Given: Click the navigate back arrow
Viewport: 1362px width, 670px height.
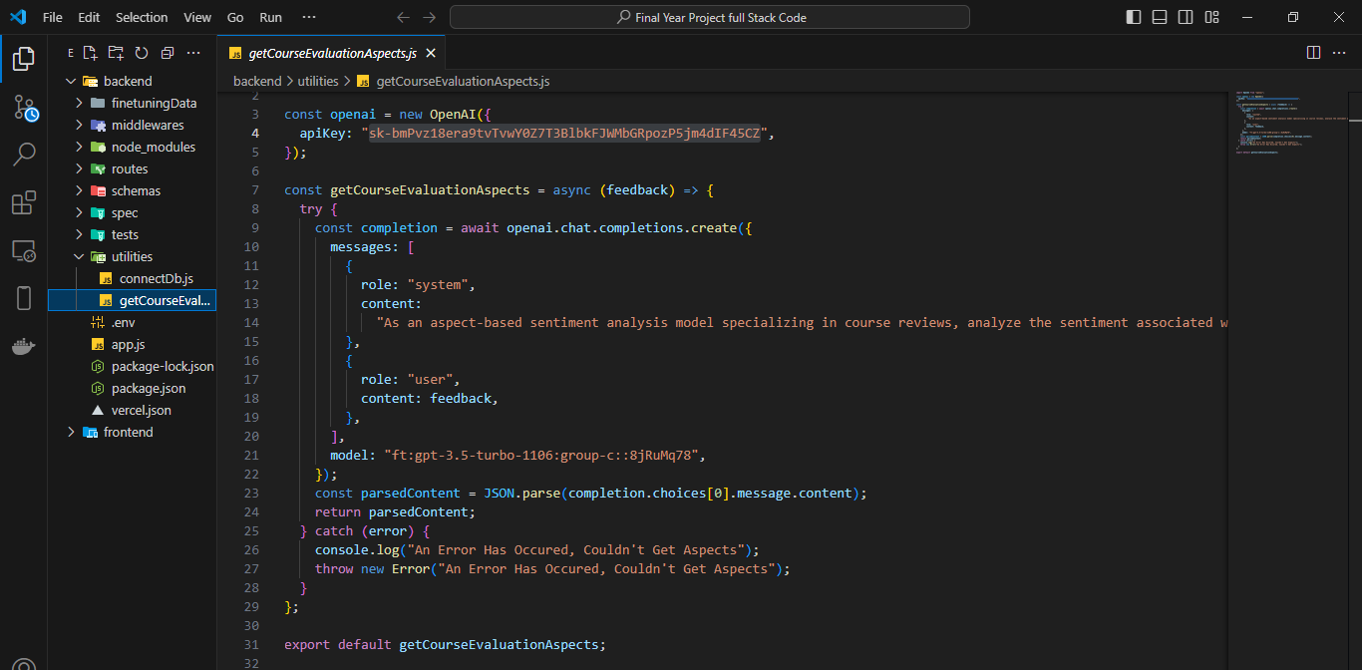Looking at the screenshot, I should click(x=403, y=16).
